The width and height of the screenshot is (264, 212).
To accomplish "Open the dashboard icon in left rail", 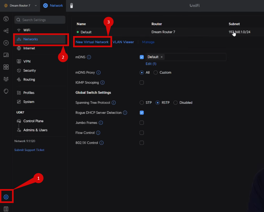I will click(x=6, y=19).
